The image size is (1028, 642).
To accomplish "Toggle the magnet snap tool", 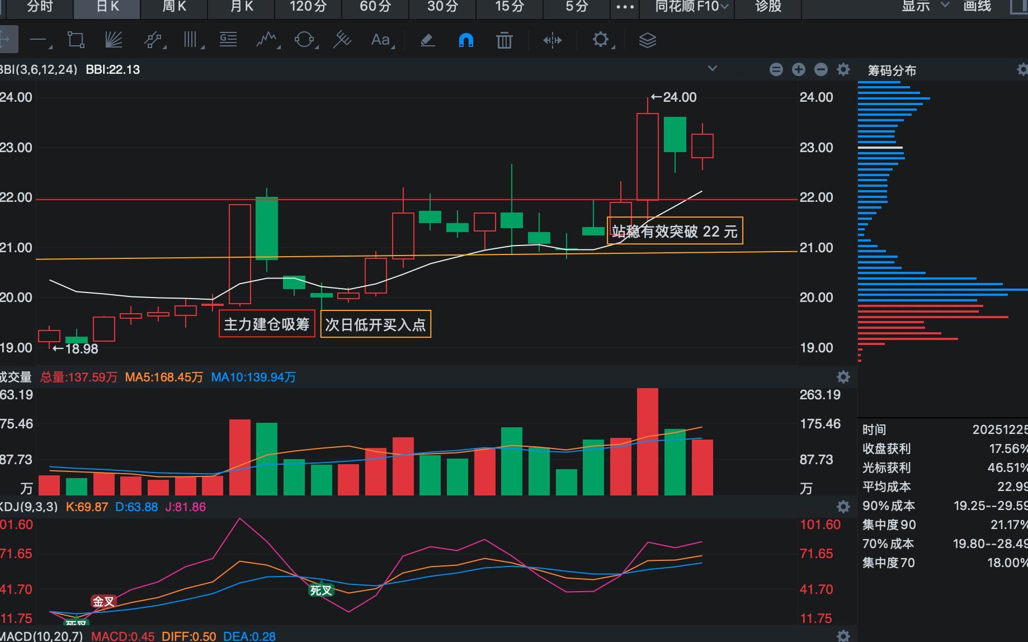I will pos(466,40).
